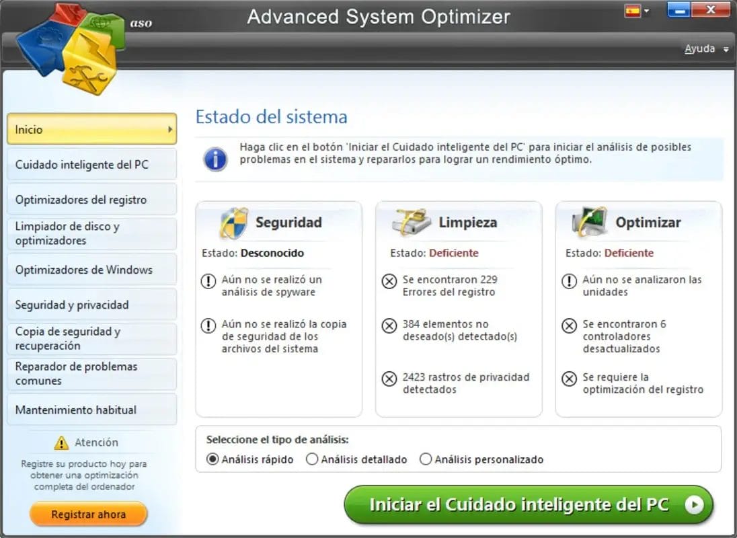Click the Seguridad shield icon
Viewport: 737px width, 538px height.
coord(234,223)
